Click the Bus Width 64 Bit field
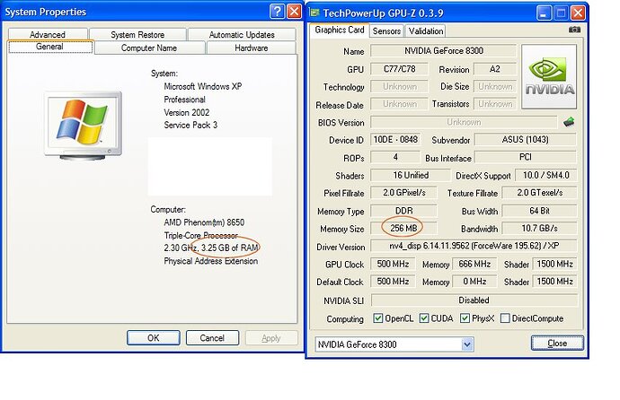 [539, 211]
